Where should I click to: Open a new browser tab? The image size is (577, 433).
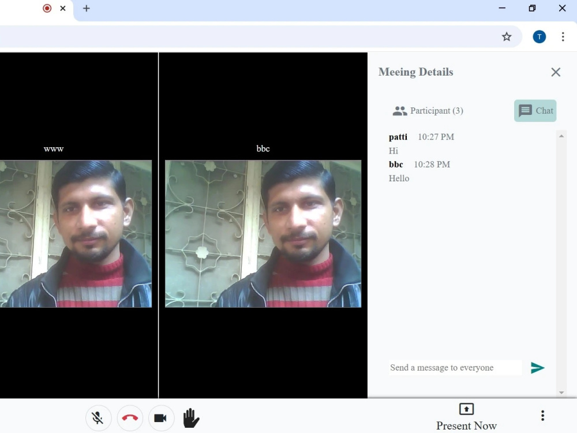(87, 8)
